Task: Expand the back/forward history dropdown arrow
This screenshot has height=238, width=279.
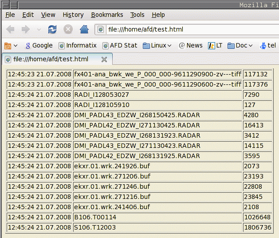Action: tap(39, 30)
